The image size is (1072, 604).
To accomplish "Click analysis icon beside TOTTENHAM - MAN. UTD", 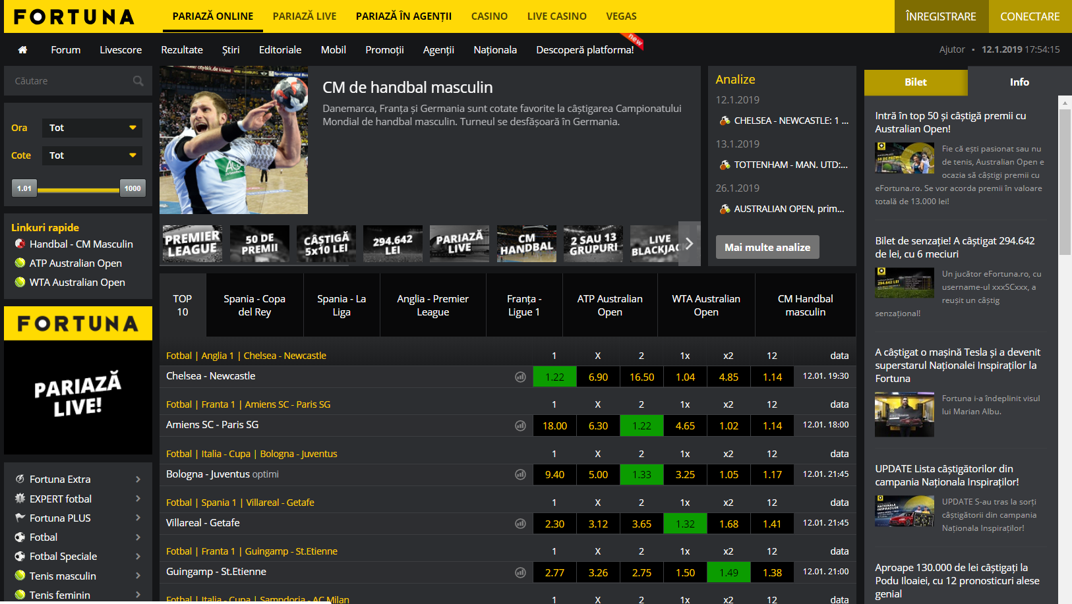I will click(x=725, y=165).
